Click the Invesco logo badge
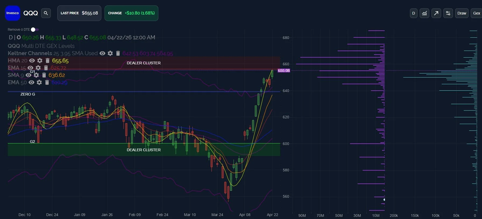 (13, 13)
